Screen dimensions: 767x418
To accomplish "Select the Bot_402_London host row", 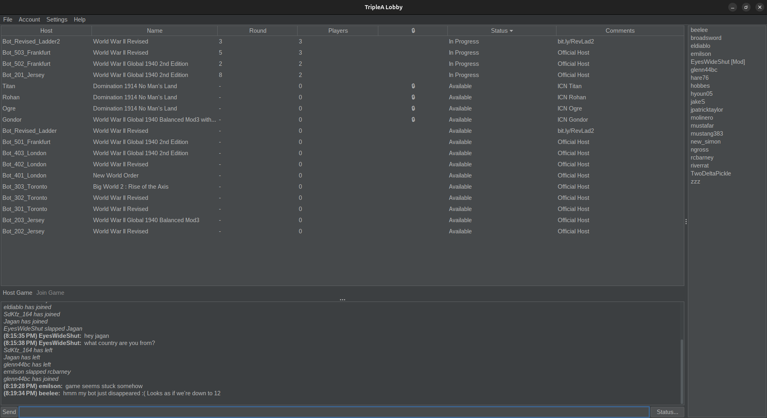I will pyautogui.click(x=342, y=164).
